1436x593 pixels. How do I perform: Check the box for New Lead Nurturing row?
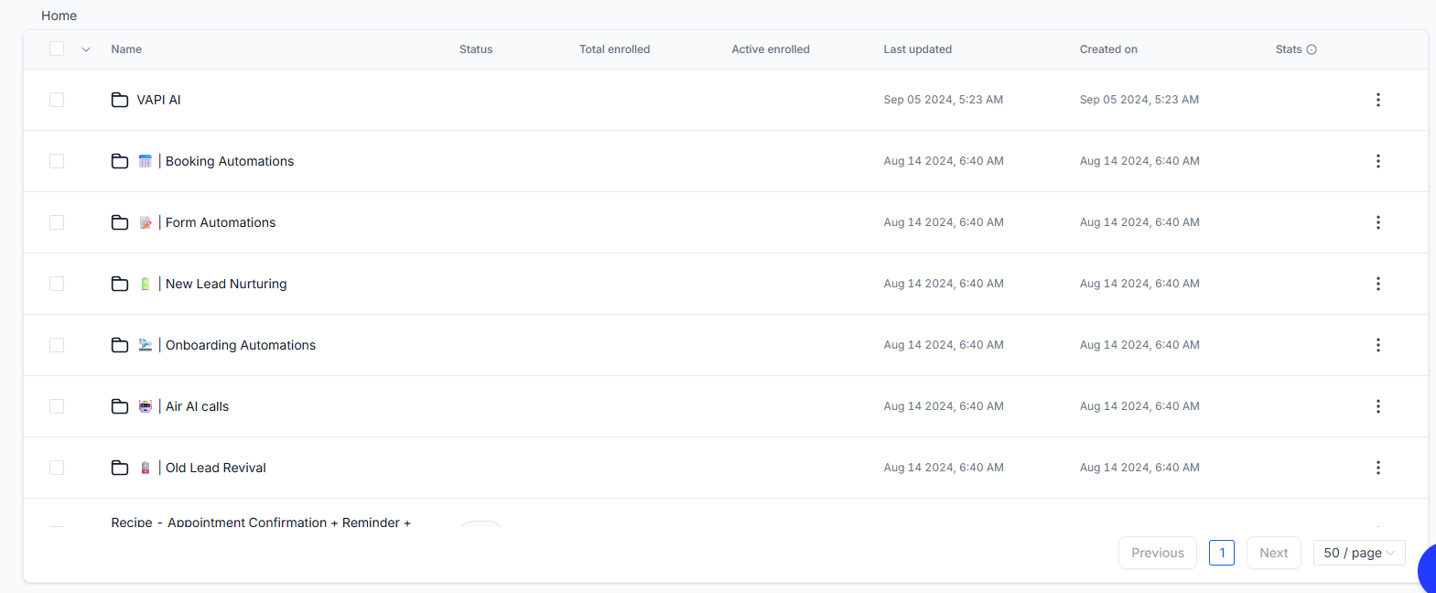point(57,284)
